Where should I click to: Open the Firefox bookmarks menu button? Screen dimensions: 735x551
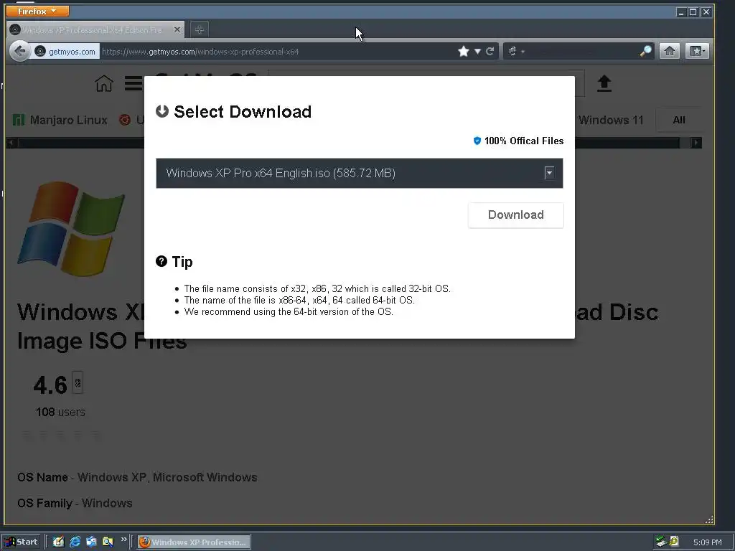pos(696,51)
